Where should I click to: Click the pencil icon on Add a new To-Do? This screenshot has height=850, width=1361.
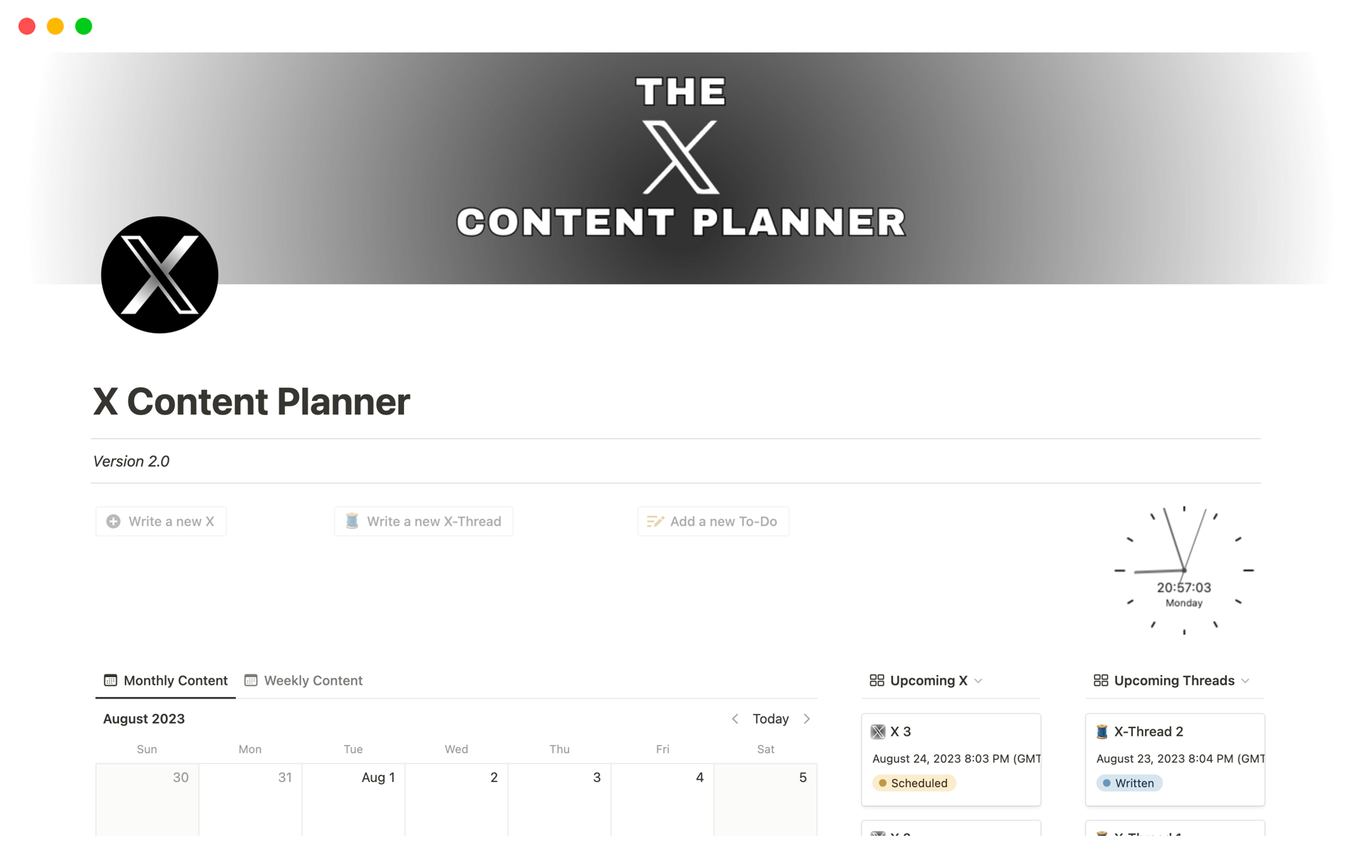pyautogui.click(x=655, y=521)
